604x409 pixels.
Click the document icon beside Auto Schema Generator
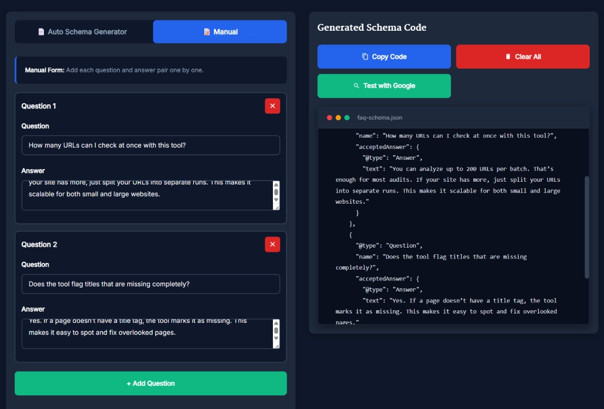41,31
